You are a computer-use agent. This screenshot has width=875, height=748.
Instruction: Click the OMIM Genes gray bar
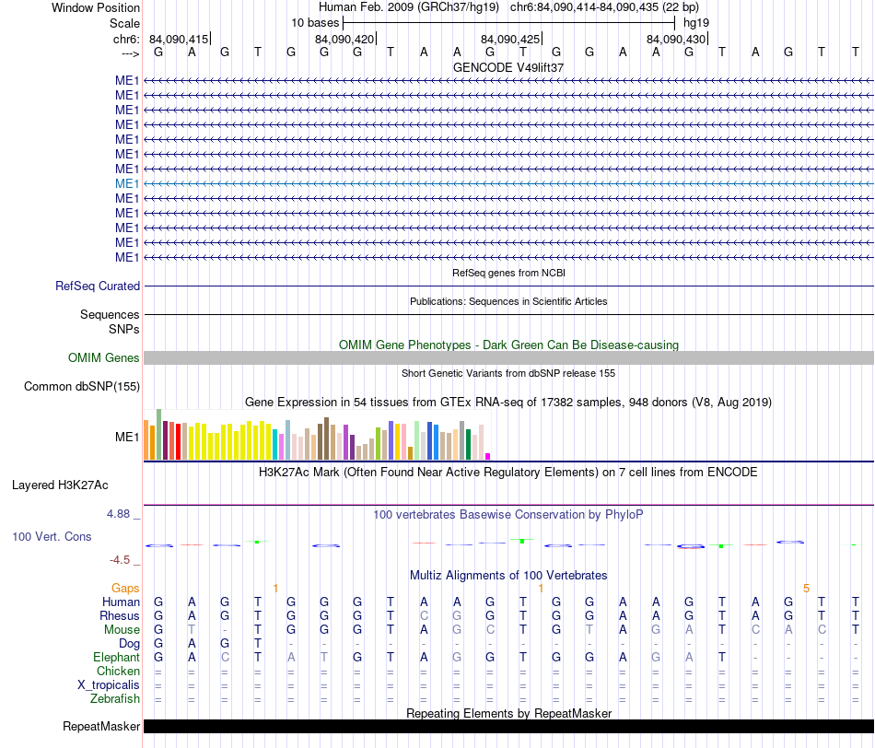508,357
